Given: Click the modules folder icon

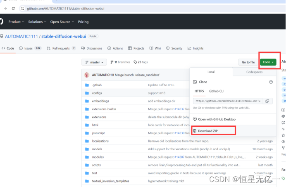Looking at the screenshot, I should click(87, 157).
